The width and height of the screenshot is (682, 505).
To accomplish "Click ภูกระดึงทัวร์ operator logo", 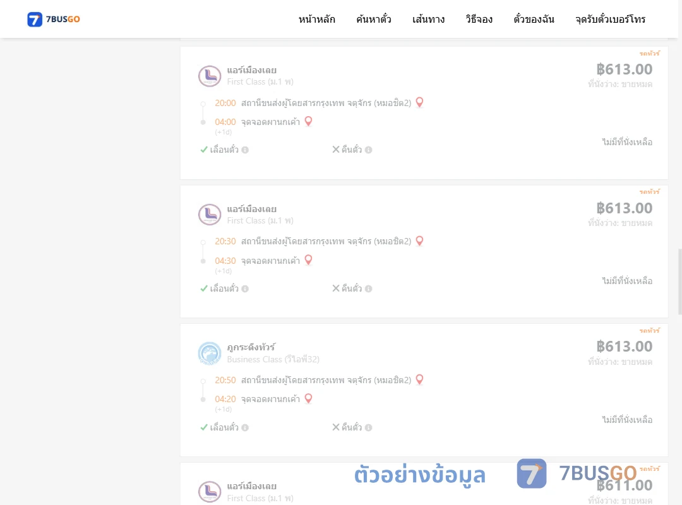I will tap(210, 353).
